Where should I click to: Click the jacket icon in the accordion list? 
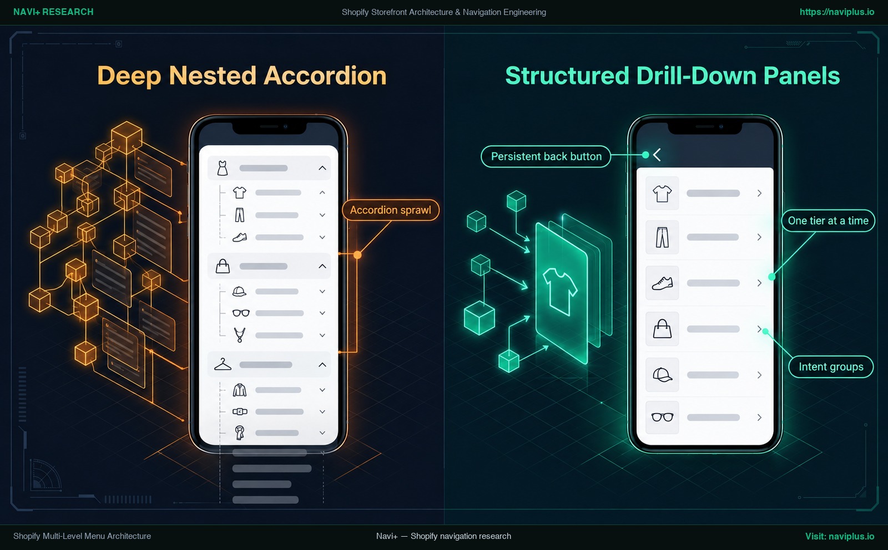click(240, 390)
